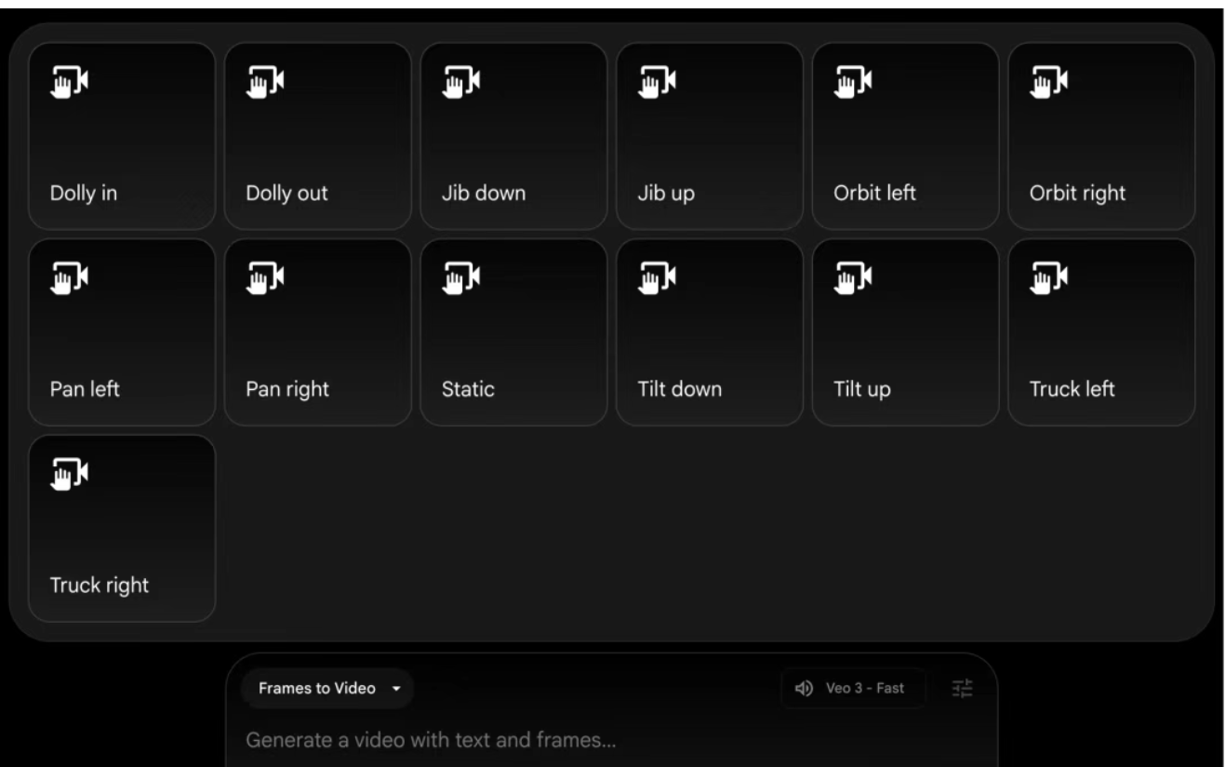Click the Frames to Video dropdown arrow
The width and height of the screenshot is (1226, 767).
pos(395,690)
